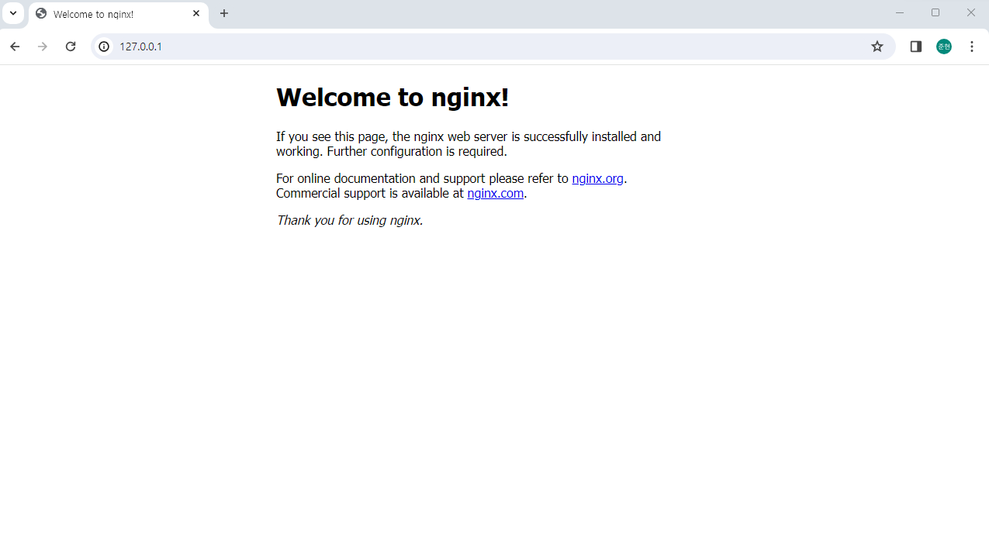Click the "If you see this page" paragraph
Viewport: 989px width, 534px height.
tap(469, 144)
